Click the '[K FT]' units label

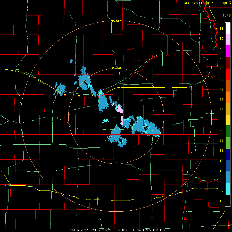point(218,18)
